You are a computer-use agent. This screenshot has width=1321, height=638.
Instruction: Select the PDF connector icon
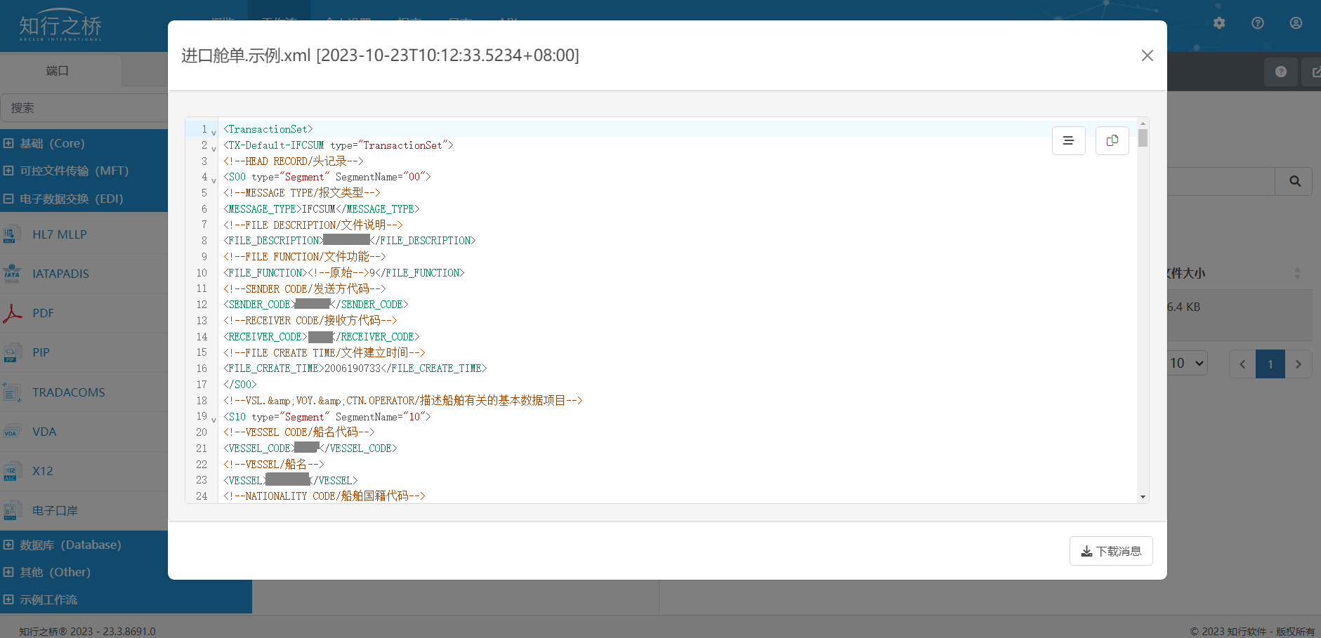click(13, 313)
